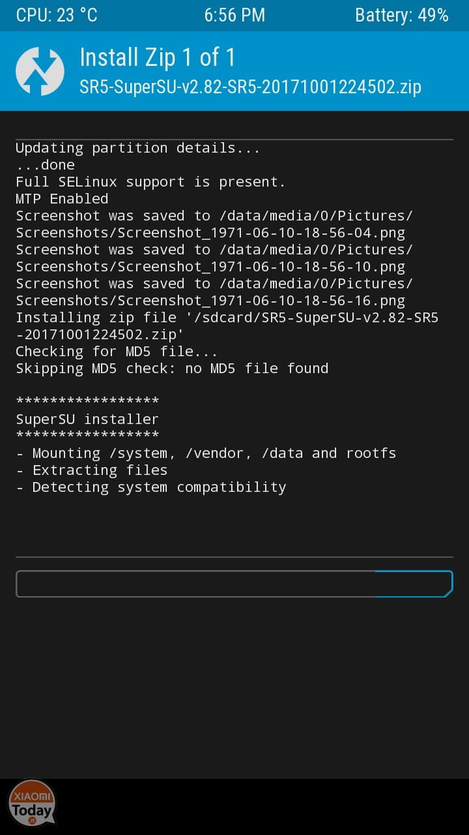The image size is (469, 835).
Task: Tap the 'MTP Enabled' log line
Action: pyautogui.click(x=62, y=199)
